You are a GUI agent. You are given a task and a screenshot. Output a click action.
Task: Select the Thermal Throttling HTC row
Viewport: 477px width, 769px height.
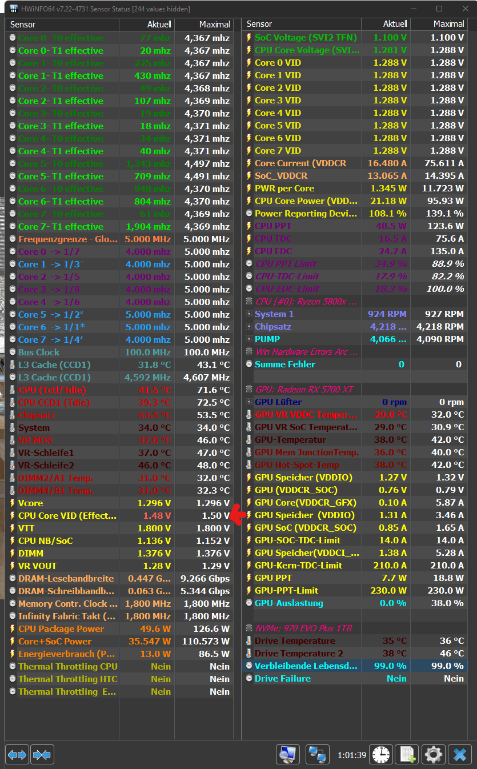pos(120,679)
